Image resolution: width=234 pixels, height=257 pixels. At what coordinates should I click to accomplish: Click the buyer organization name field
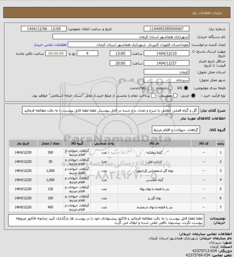click(x=121, y=37)
